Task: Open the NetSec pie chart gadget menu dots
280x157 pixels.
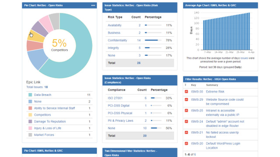Action: (93, 5)
